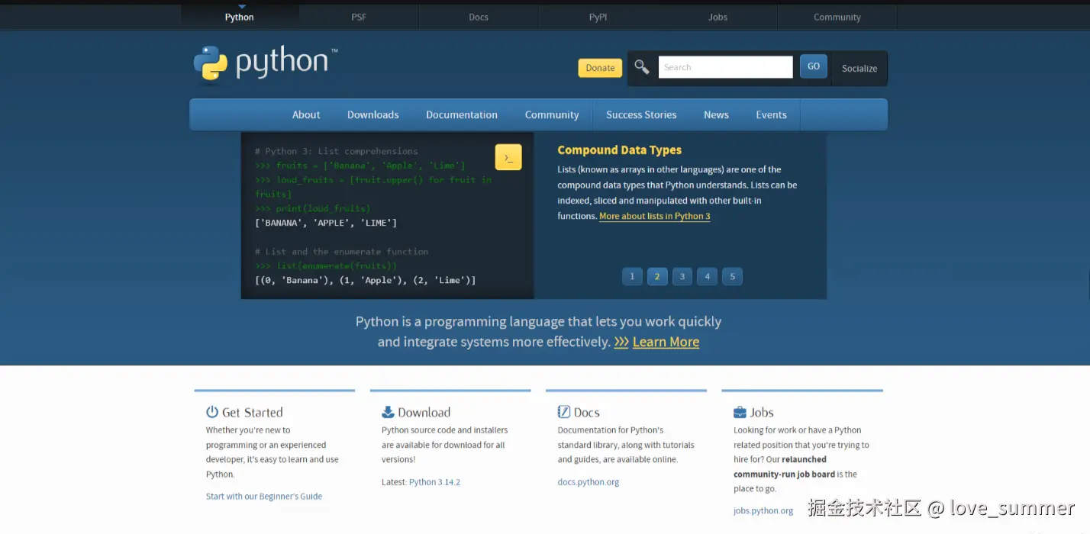The image size is (1090, 534).
Task: Click the GO search button
Action: (x=814, y=66)
